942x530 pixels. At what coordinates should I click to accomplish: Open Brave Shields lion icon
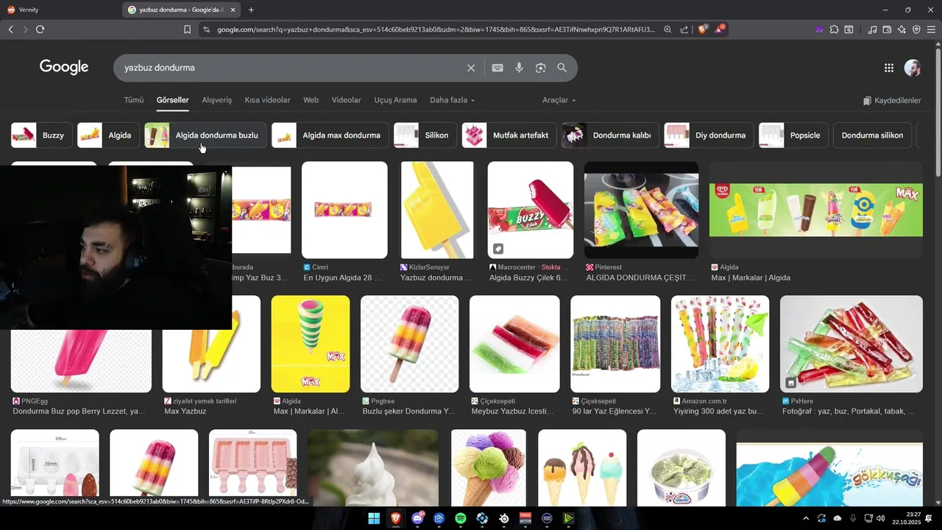pos(702,29)
